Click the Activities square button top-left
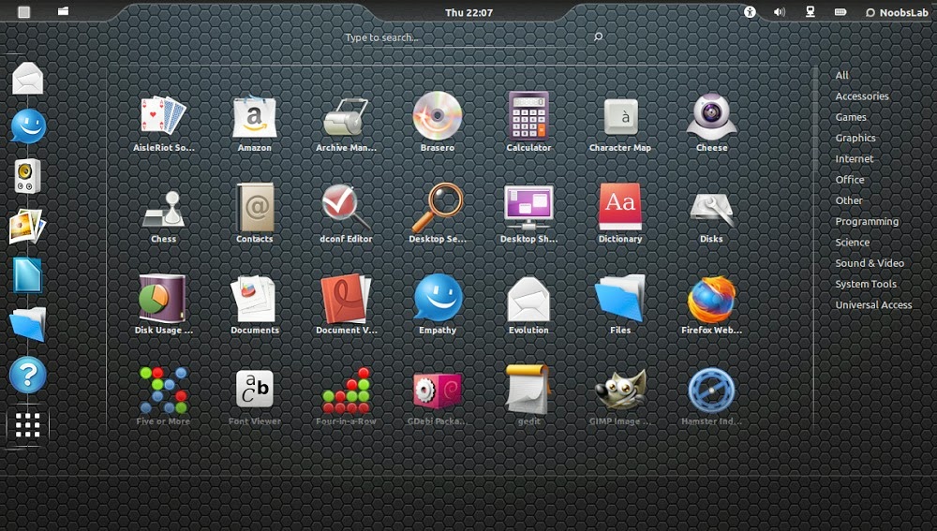The width and height of the screenshot is (937, 531). [24, 12]
